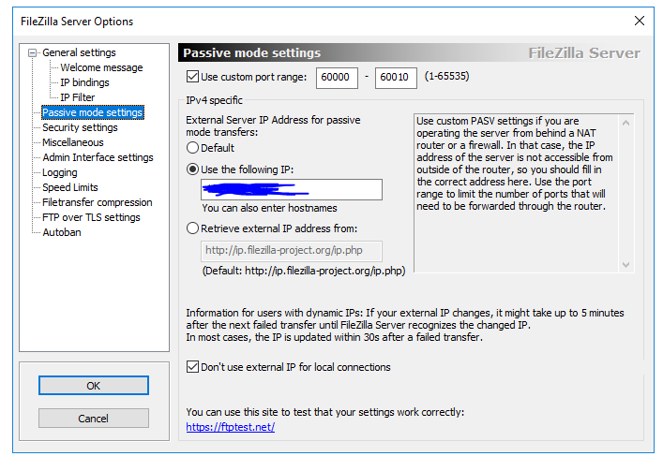Open the Autoban settings page
Screen dimensions: 663x471
(61, 232)
